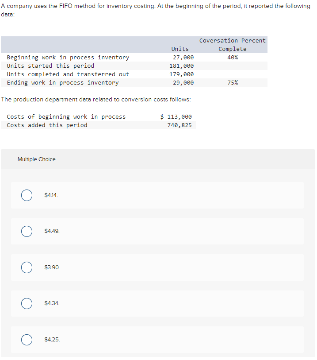This screenshot has width=317, height=360.
Task: Select the $3.90 radio button
Action: pos(27,267)
